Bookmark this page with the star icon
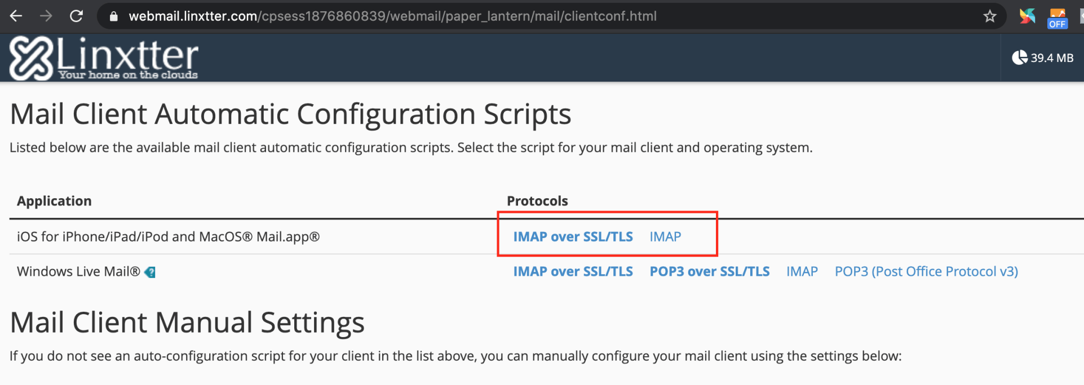The image size is (1084, 385). (990, 16)
